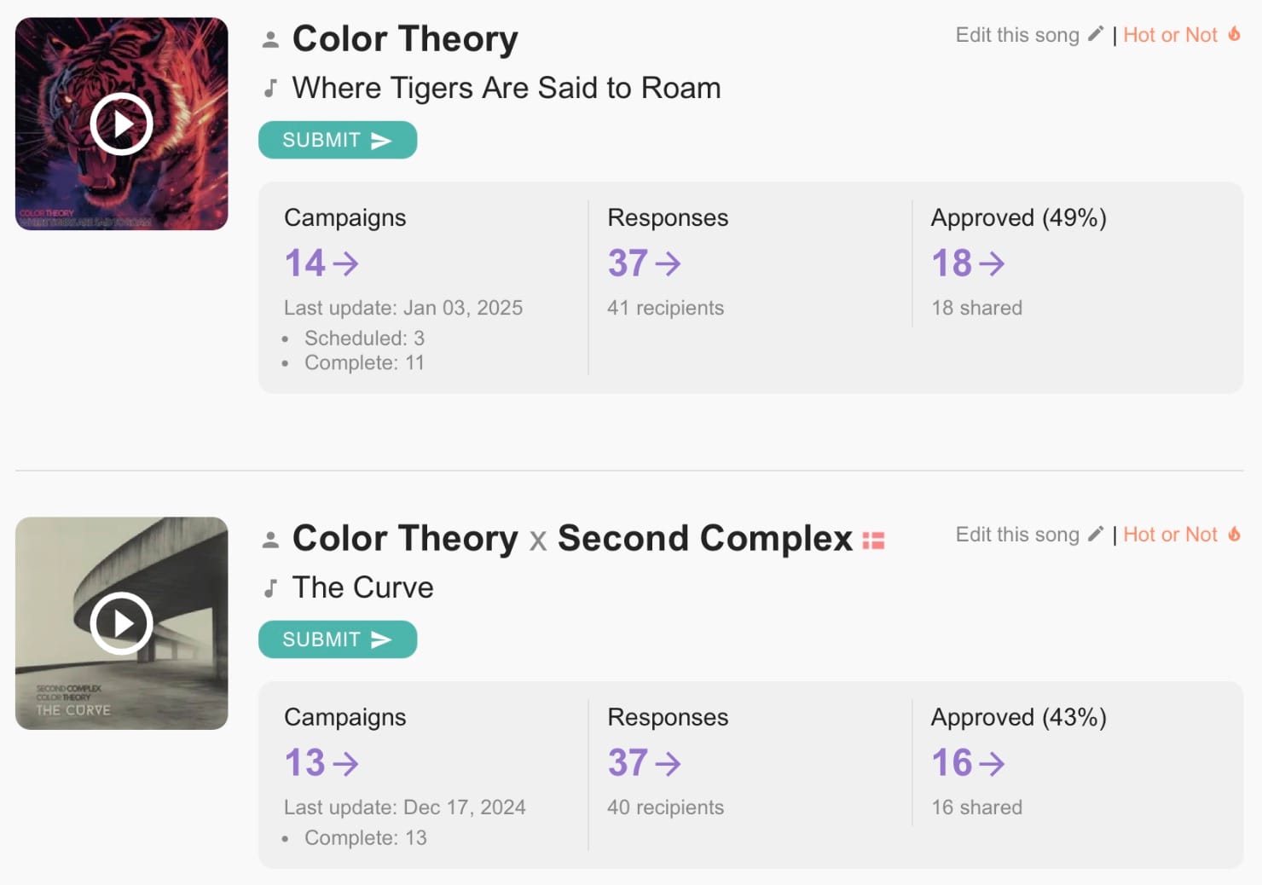Submit The Curve song

click(x=338, y=639)
